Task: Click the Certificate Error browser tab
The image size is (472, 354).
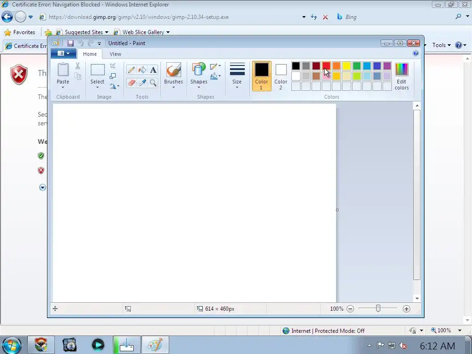Action: click(26, 46)
